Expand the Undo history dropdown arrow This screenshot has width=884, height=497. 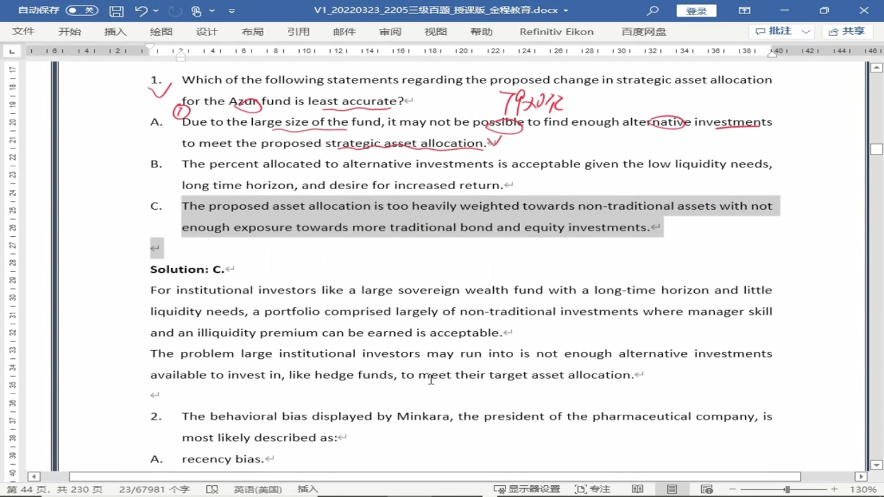click(x=156, y=11)
